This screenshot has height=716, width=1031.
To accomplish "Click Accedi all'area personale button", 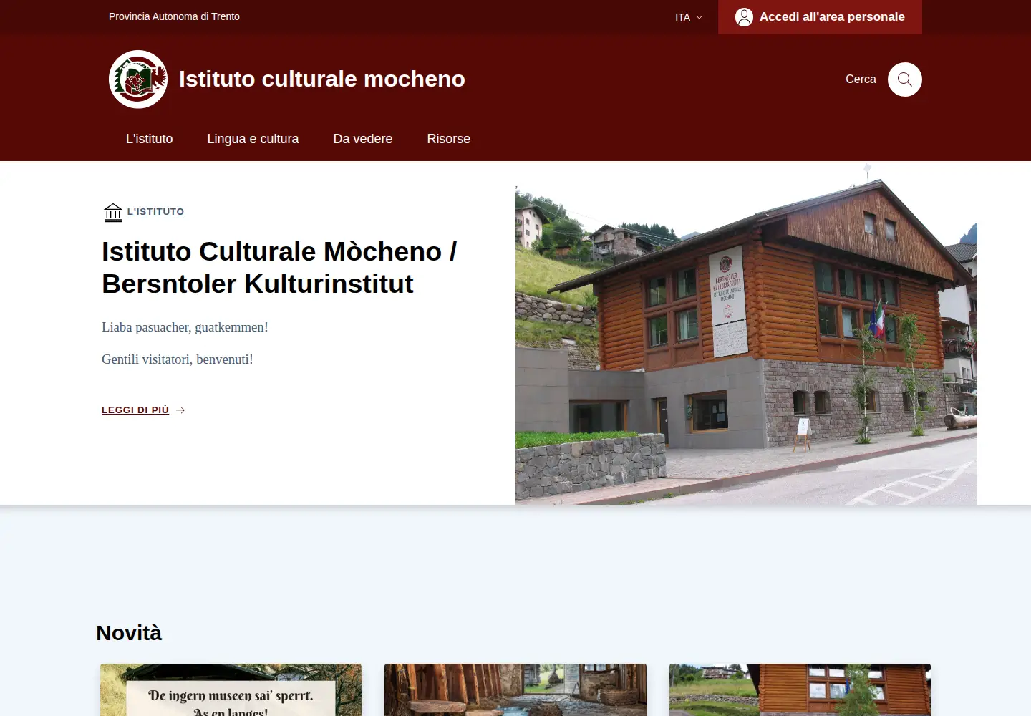I will 820,17.
